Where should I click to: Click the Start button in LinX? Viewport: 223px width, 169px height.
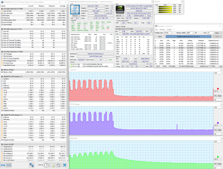(160, 37)
